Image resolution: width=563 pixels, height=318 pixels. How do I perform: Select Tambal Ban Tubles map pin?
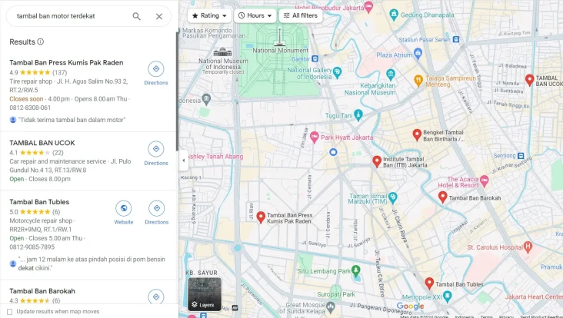tap(429, 283)
